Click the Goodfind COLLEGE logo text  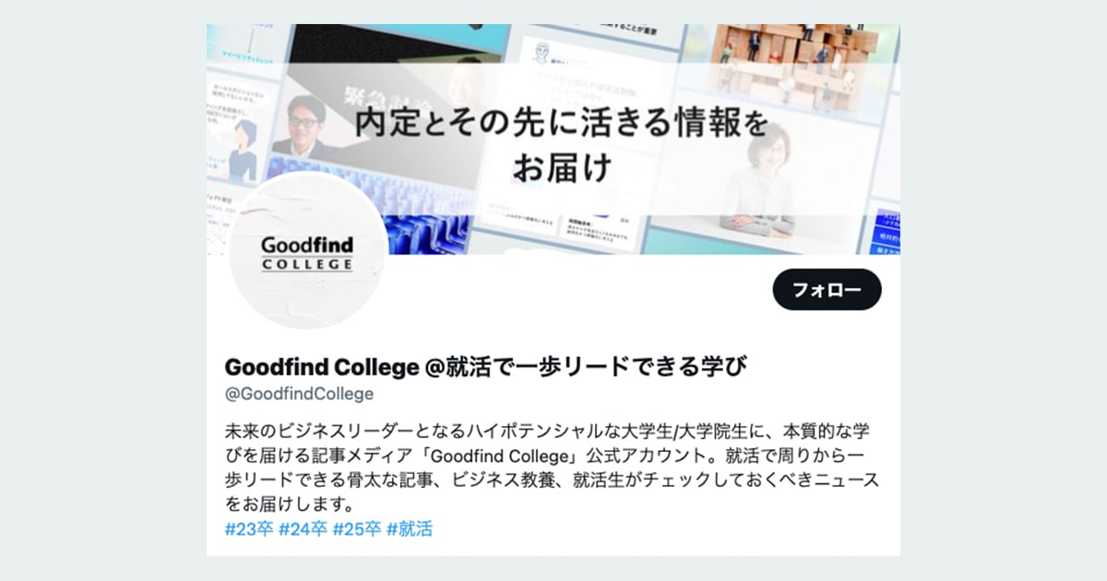(x=306, y=254)
